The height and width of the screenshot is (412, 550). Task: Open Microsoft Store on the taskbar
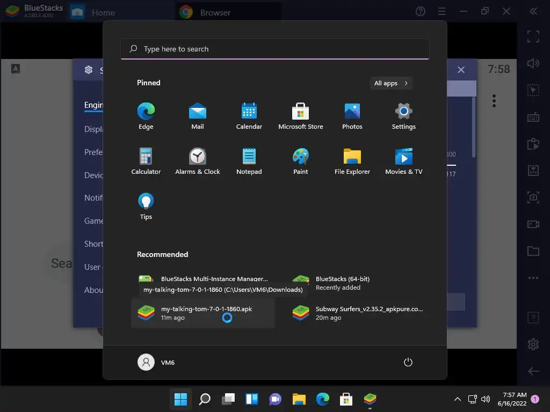tap(346, 399)
